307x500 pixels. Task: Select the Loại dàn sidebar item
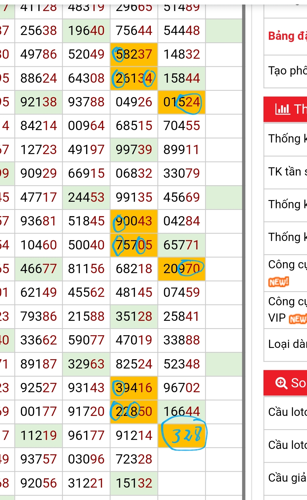coord(287,344)
